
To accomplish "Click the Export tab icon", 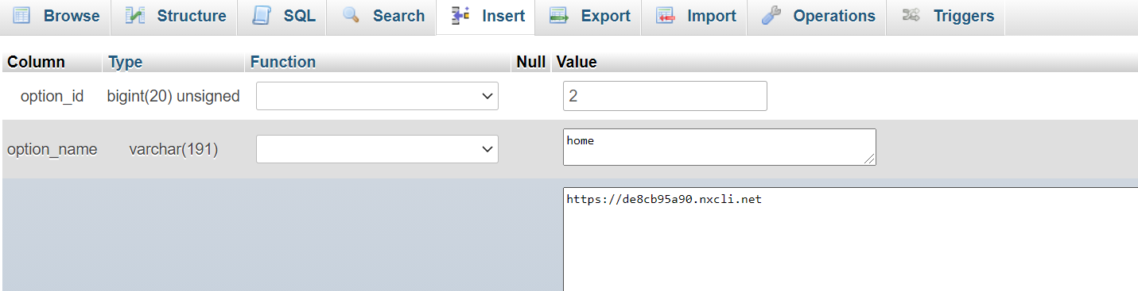I will pos(559,16).
